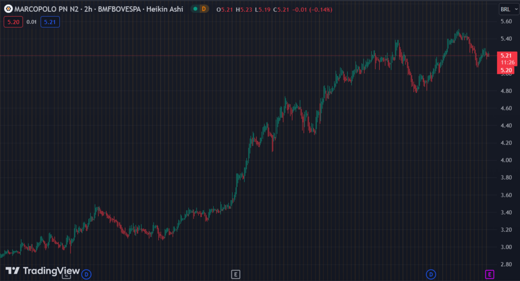This screenshot has height=281, width=520.
Task: Click the 0.01 spread value between buy and sell
Action: (x=31, y=22)
